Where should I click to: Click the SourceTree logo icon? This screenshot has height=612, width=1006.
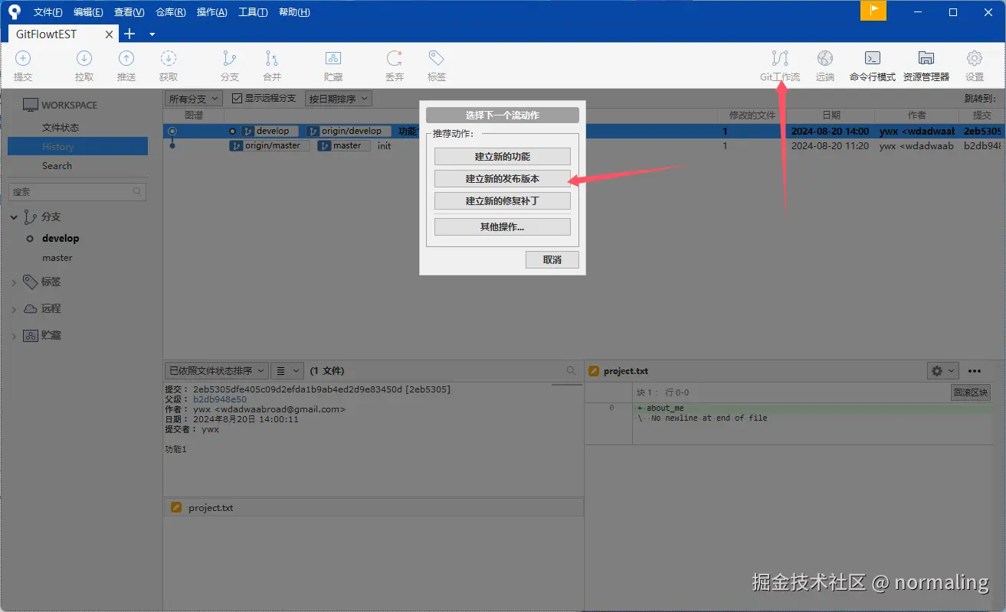pos(14,11)
